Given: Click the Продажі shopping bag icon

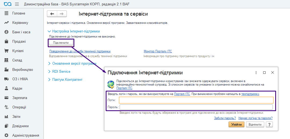Looking at the screenshot, I should pos(6,42).
